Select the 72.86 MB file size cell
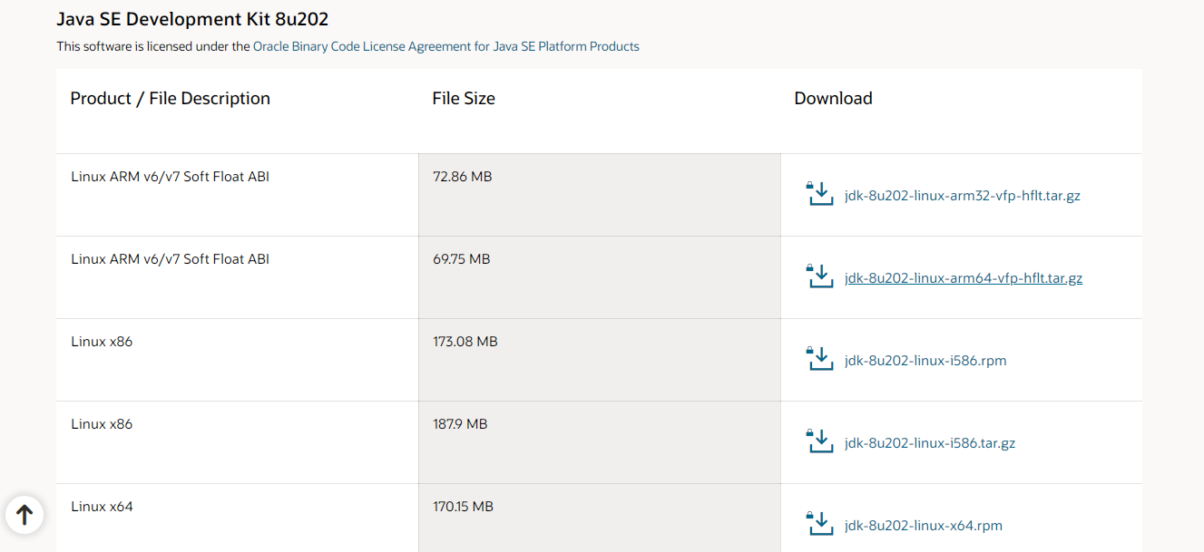Image resolution: width=1204 pixels, height=552 pixels. [600, 195]
